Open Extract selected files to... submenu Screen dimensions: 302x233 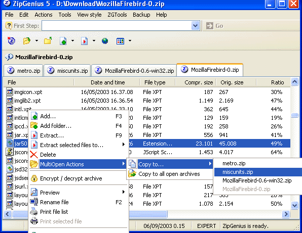click(x=79, y=145)
